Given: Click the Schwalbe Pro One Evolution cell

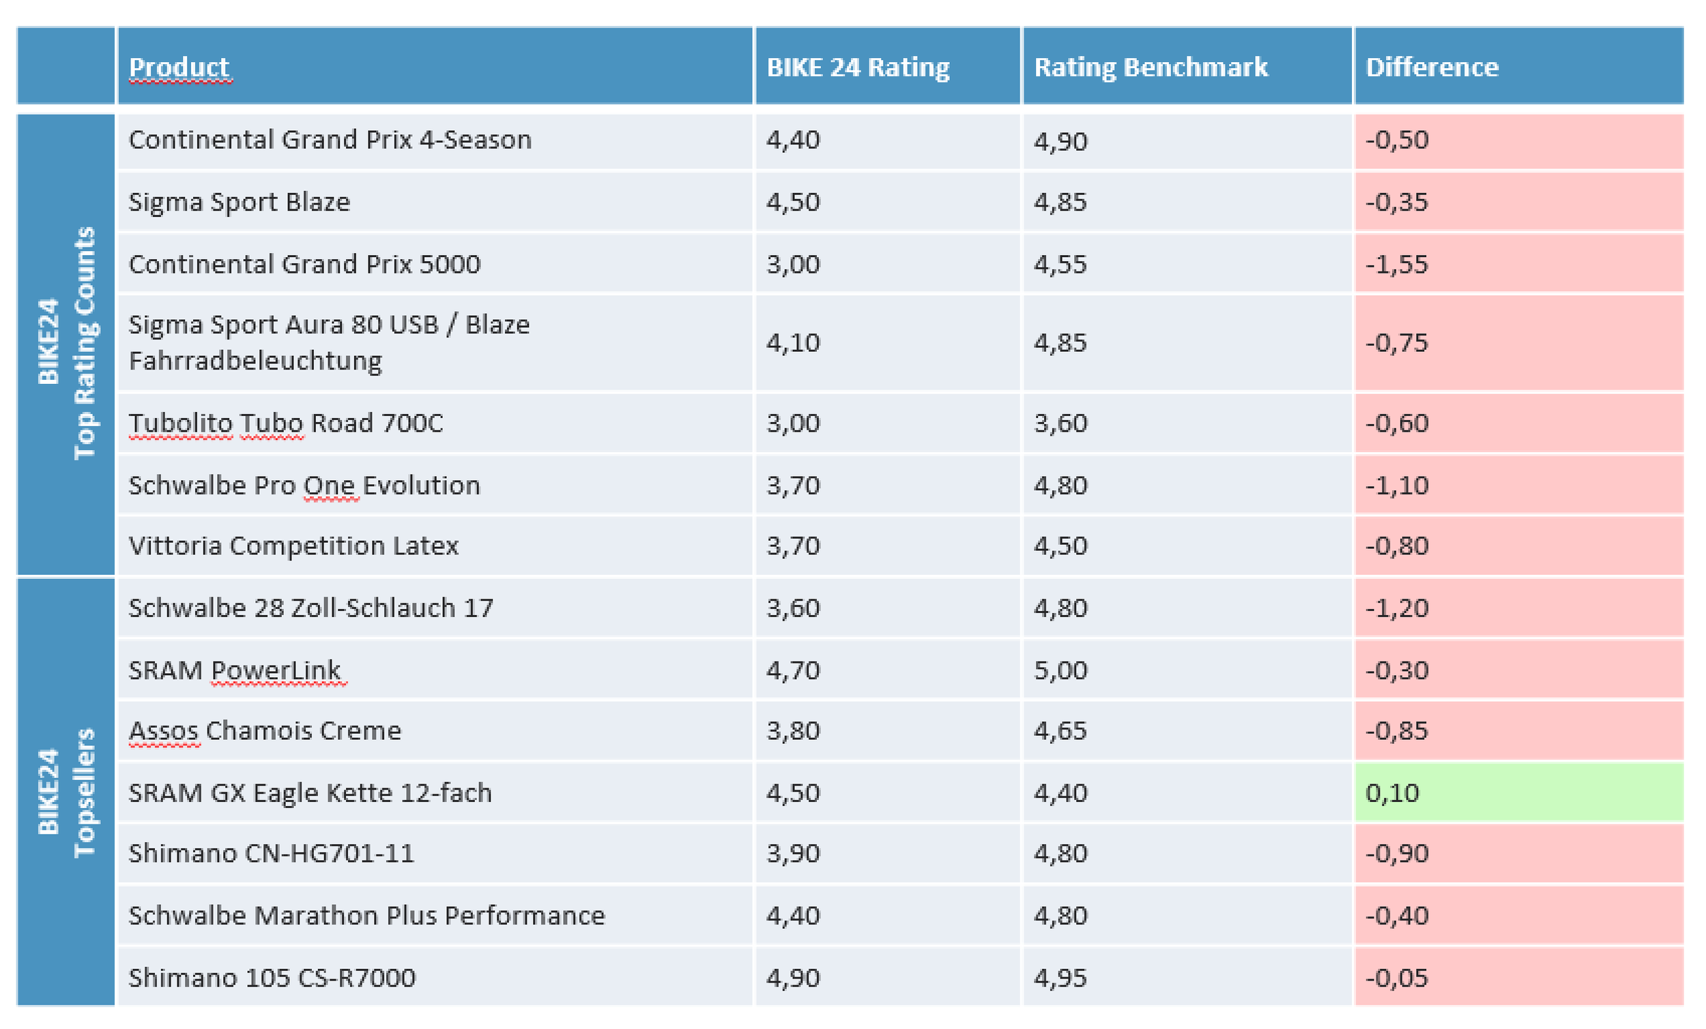Looking at the screenshot, I should click(304, 485).
